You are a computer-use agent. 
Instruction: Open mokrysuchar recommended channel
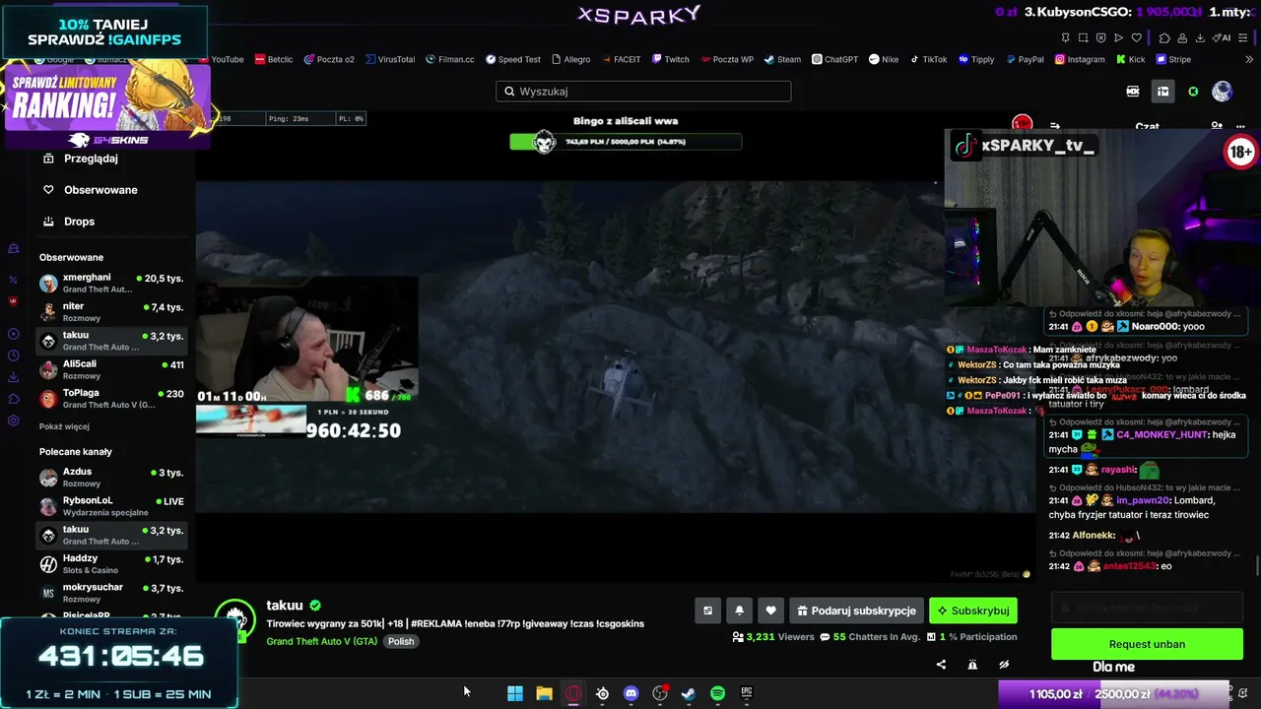[x=111, y=593]
